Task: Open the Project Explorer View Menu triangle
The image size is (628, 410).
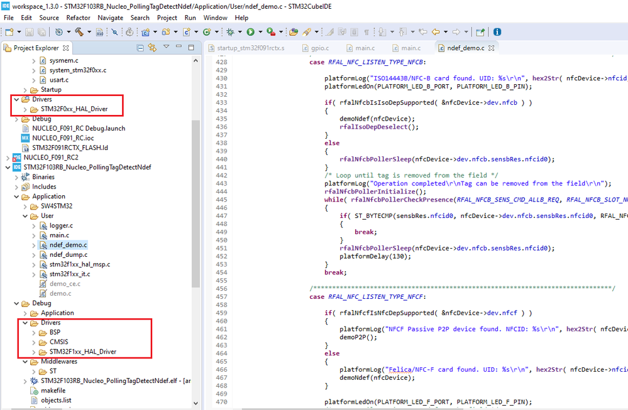Action: coord(166,47)
